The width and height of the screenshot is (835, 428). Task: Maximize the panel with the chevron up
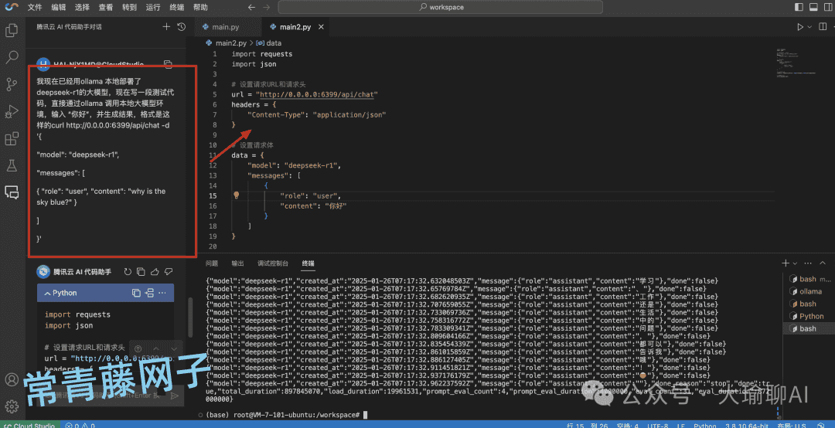coord(823,263)
